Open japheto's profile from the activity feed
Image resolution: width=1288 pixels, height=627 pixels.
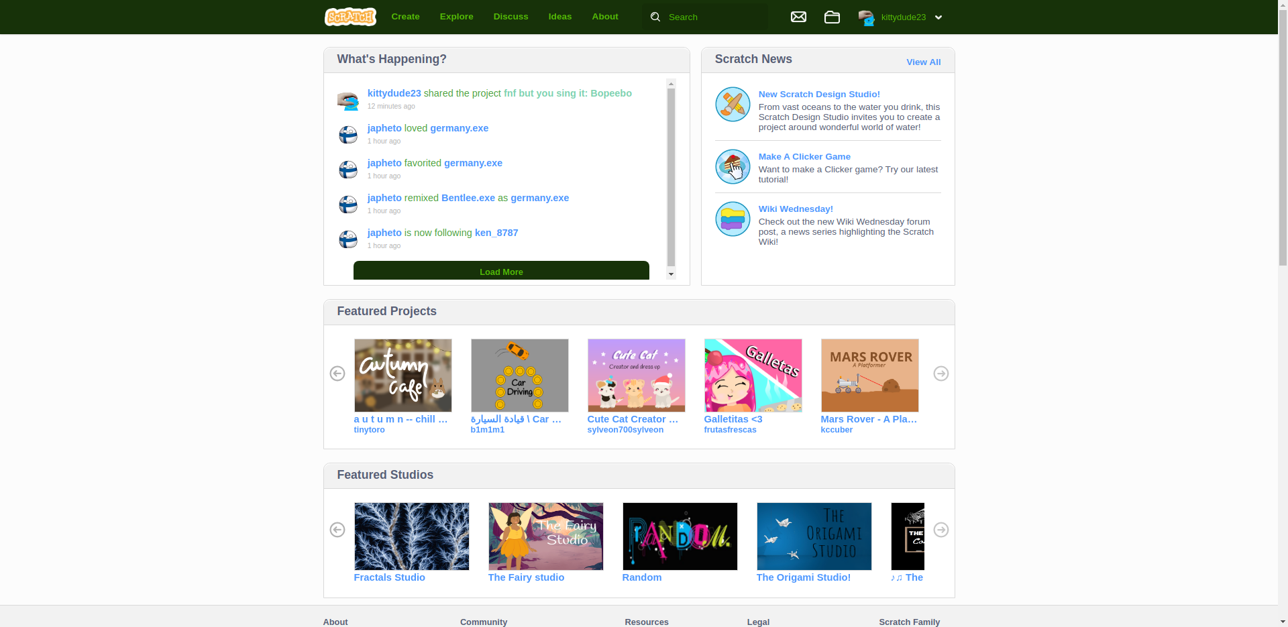click(384, 127)
